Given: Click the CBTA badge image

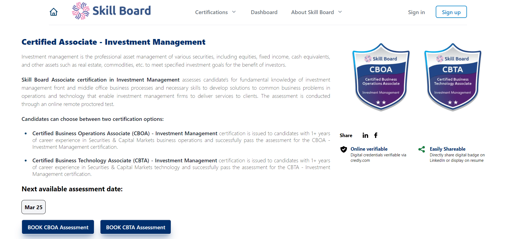Looking at the screenshot, I should tap(453, 77).
